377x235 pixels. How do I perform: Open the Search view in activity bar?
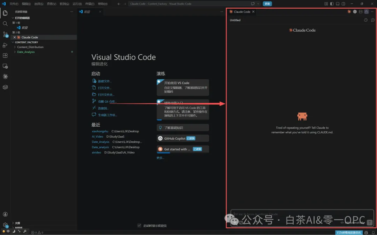pyautogui.click(x=5, y=24)
